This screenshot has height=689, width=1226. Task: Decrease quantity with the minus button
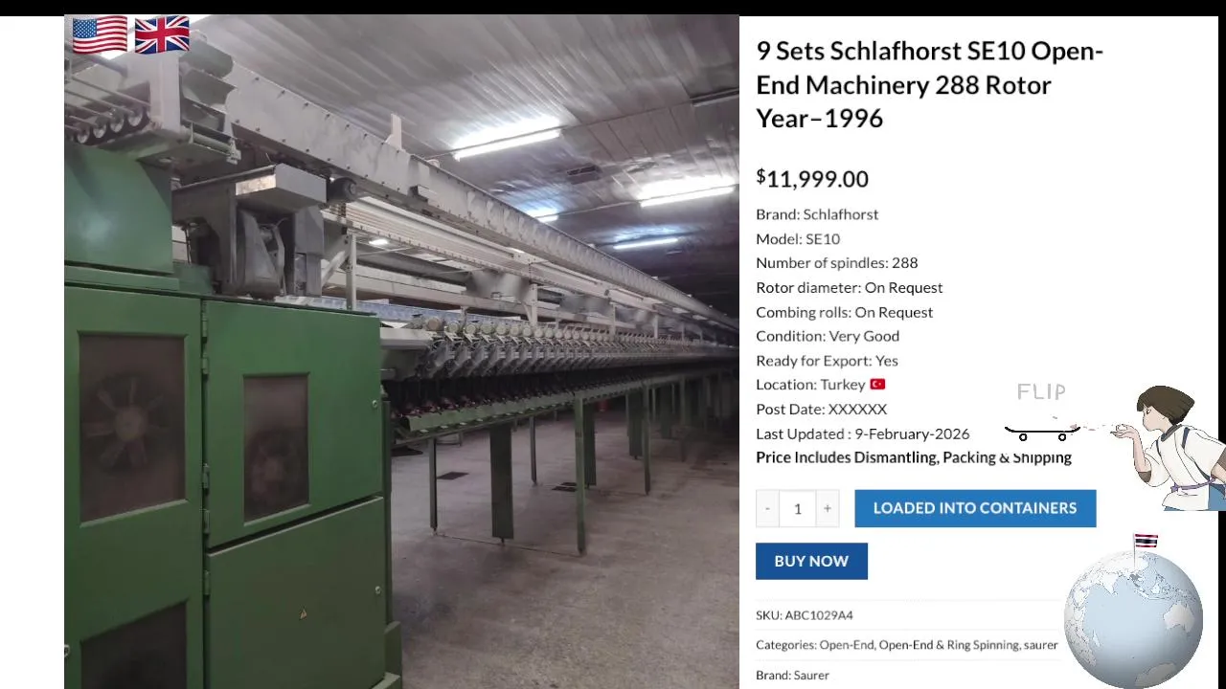pos(767,508)
